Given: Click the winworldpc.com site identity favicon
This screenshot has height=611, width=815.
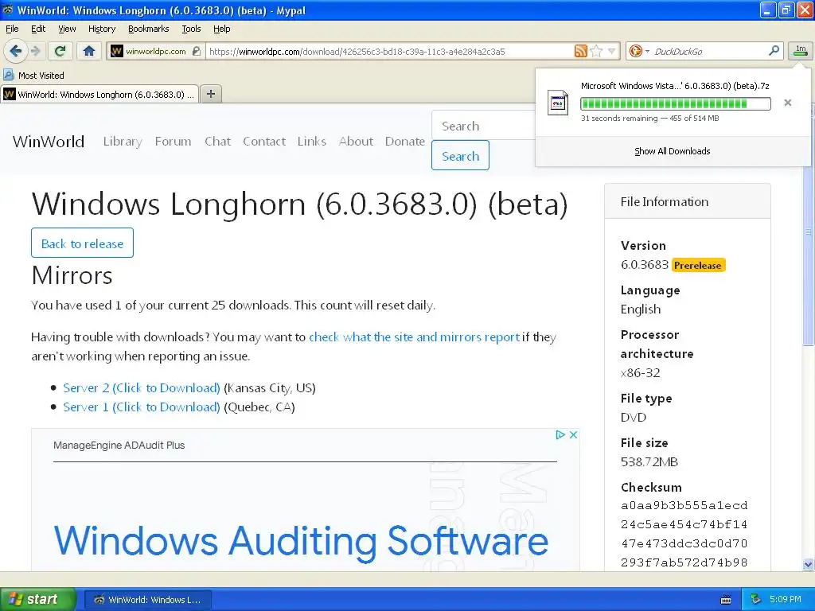Looking at the screenshot, I should point(117,51).
